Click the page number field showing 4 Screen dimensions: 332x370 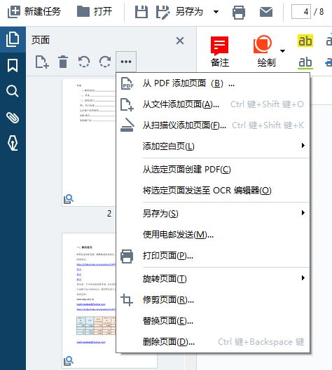point(301,11)
